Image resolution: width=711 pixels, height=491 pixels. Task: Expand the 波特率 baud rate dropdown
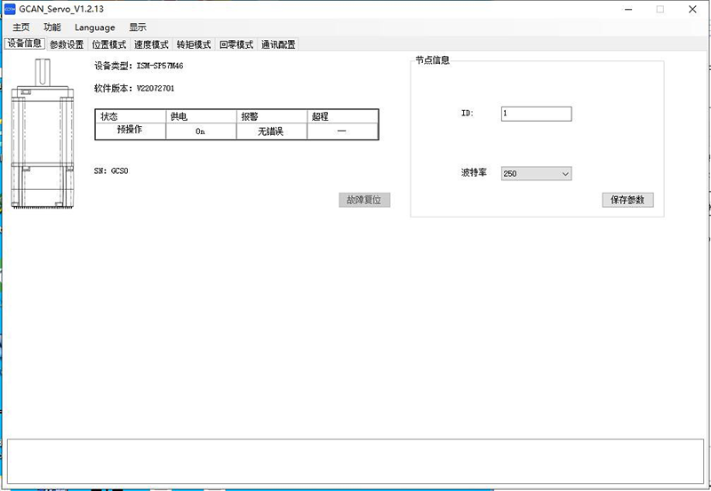(x=536, y=174)
